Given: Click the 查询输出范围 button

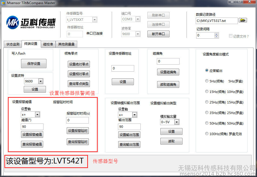Looking at the screenshot, I should 129,144.
